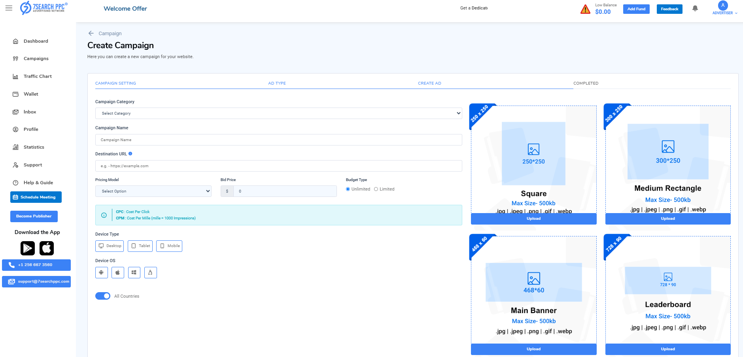Click the $0.00 balance amount
Screen dimensions: 743x357
[603, 12]
